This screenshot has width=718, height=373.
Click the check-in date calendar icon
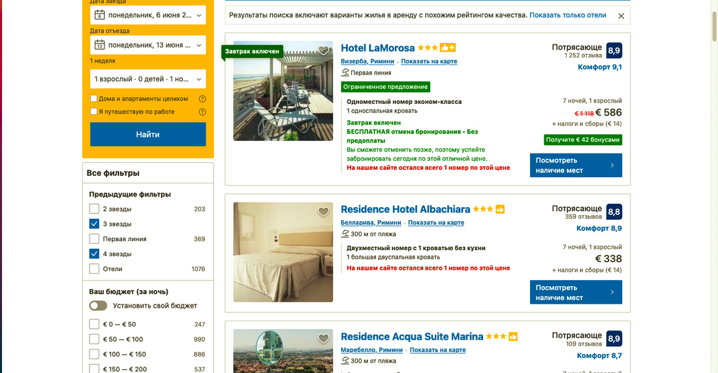(x=99, y=15)
